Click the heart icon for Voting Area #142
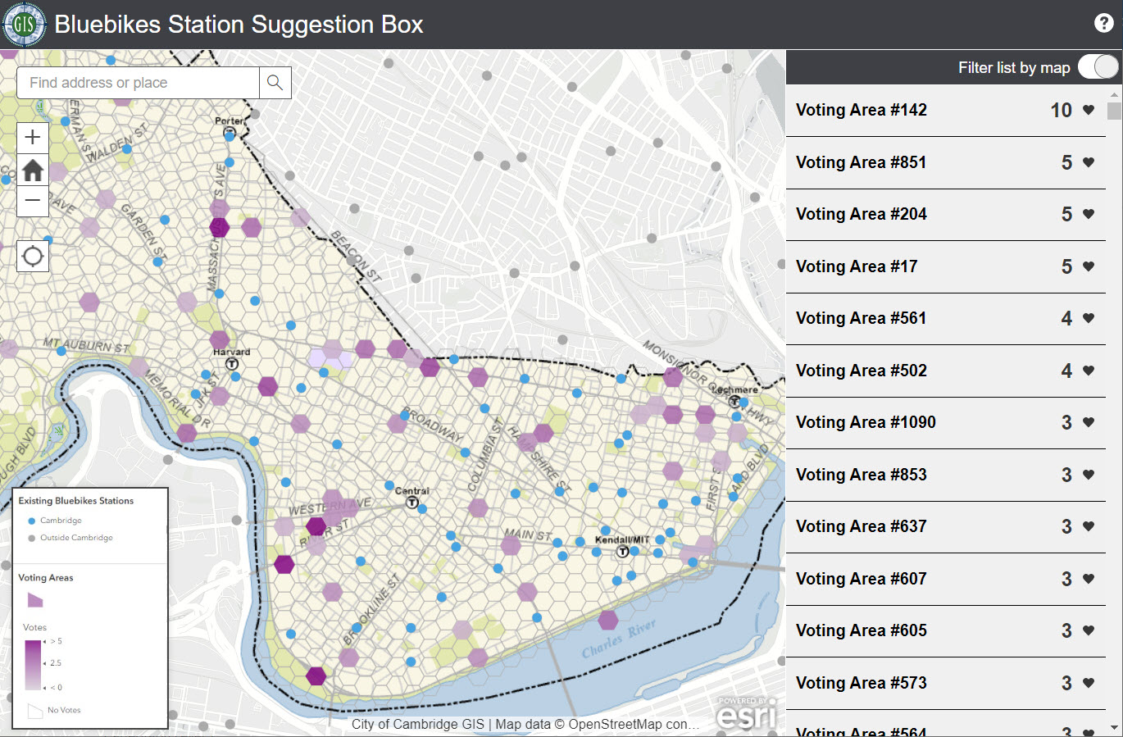Viewport: 1123px width, 737px height. pos(1089,110)
